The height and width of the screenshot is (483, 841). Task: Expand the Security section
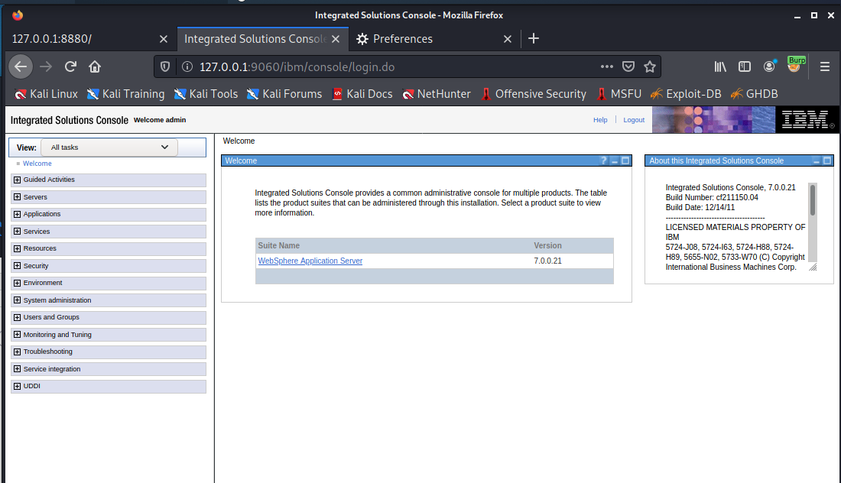(x=17, y=266)
